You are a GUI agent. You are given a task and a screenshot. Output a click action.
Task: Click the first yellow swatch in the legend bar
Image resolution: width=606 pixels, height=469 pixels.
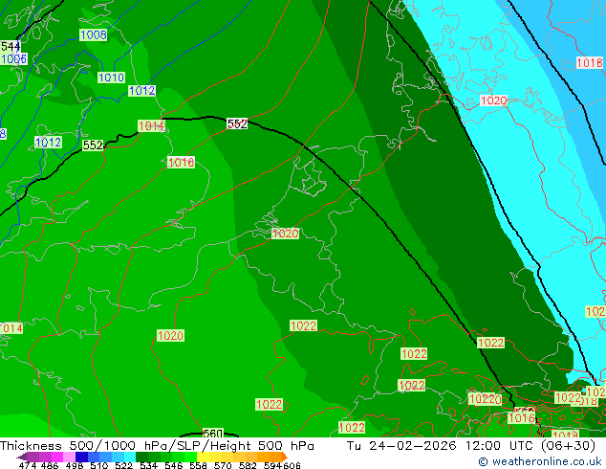click(x=203, y=457)
